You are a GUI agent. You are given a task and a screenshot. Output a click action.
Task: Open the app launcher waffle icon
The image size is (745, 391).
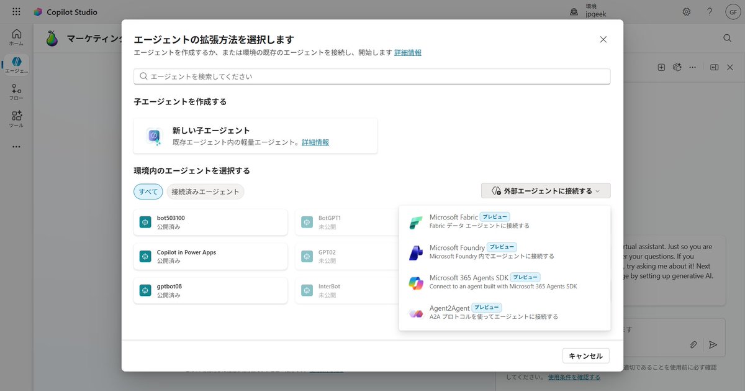(x=16, y=12)
